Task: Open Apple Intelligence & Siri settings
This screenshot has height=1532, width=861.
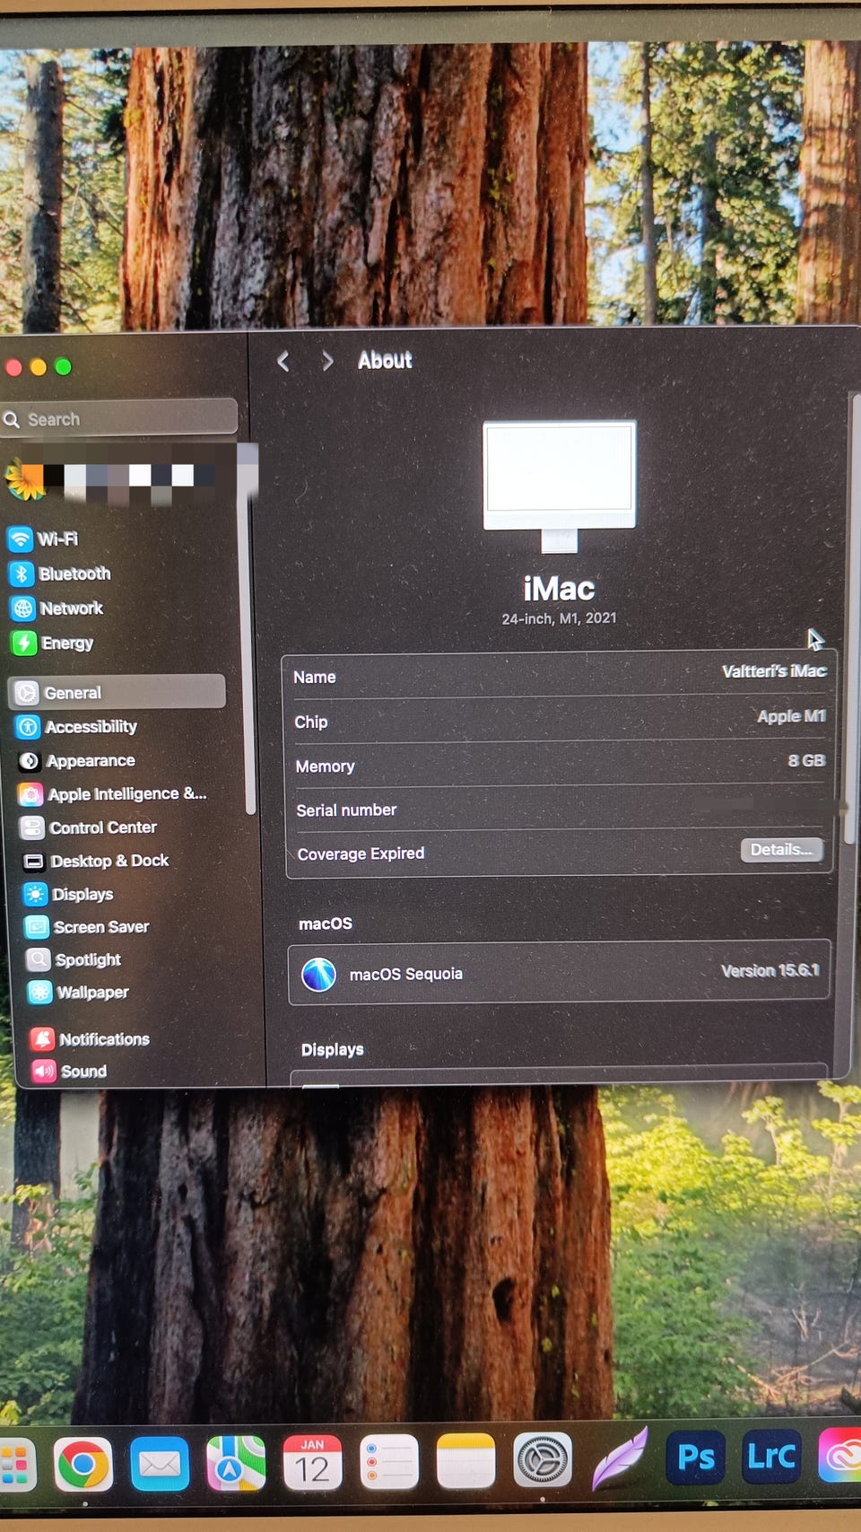Action: coord(113,793)
